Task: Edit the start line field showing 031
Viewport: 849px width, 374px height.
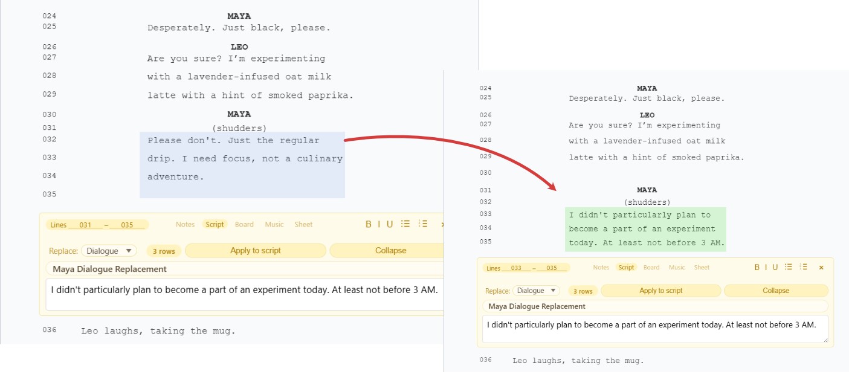Action: click(x=86, y=225)
